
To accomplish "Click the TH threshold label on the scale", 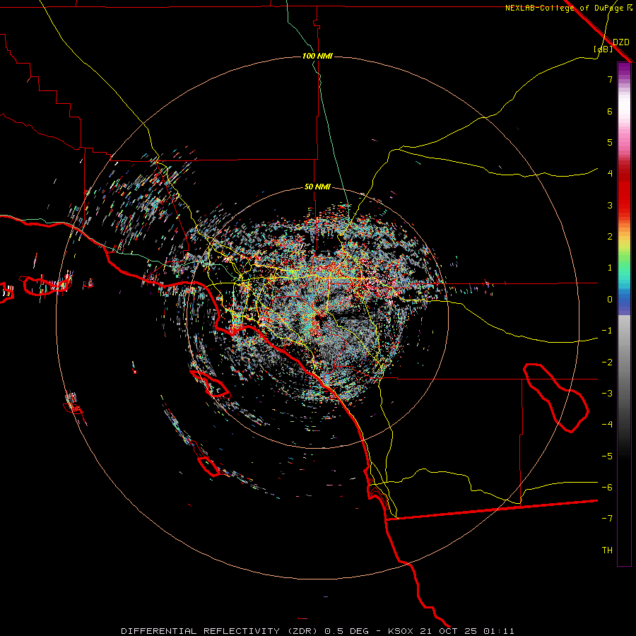I will click(x=607, y=550).
